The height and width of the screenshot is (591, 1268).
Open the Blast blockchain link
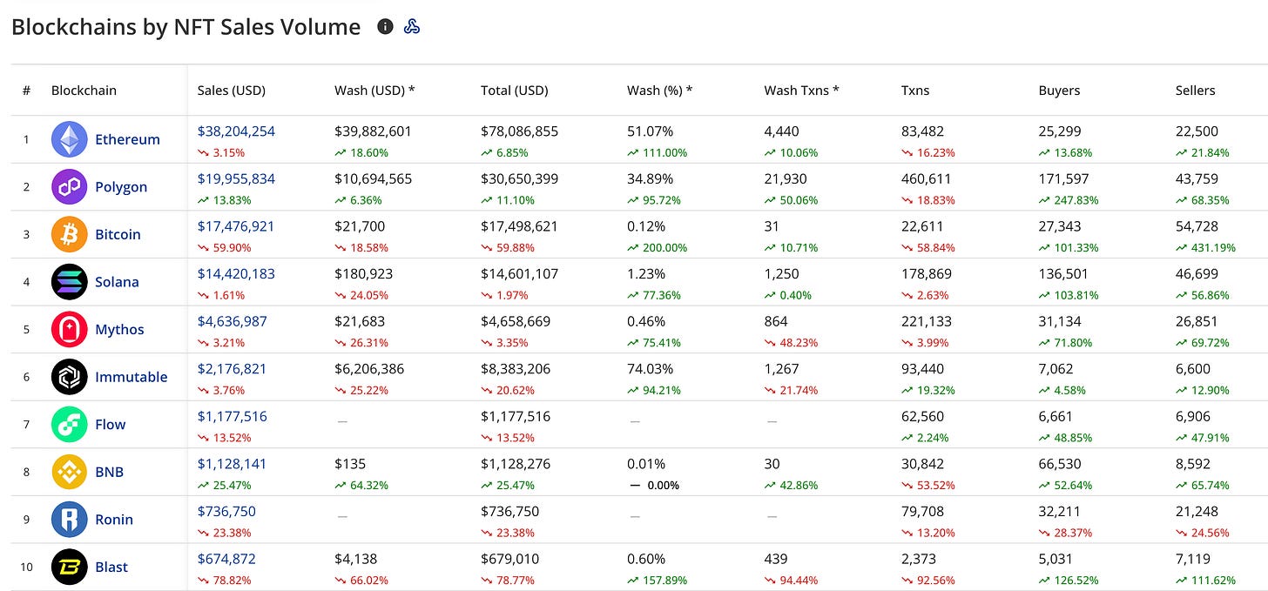[111, 567]
